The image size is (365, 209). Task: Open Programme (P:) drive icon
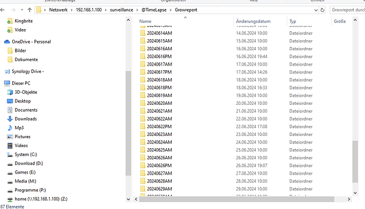tap(10, 190)
